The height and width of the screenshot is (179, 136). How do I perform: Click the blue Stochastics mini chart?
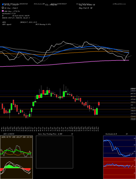(119, 146)
